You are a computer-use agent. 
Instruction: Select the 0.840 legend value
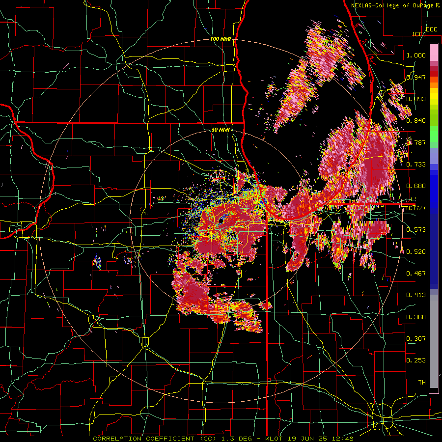(x=416, y=121)
